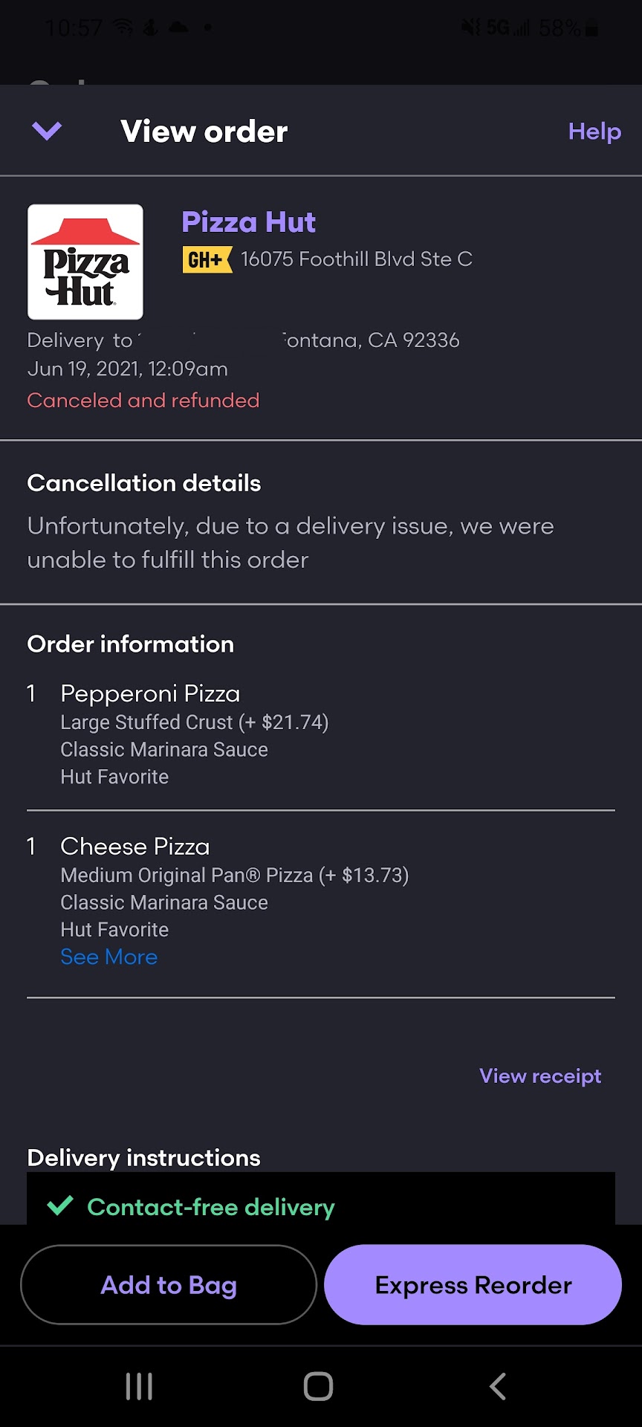Tap the GH+ badge icon

(x=207, y=259)
